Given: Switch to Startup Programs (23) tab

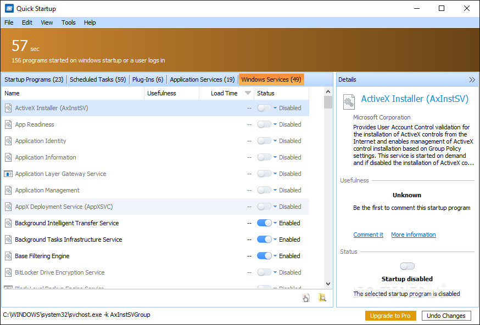Looking at the screenshot, I should point(34,79).
